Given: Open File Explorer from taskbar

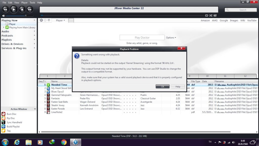Looking at the screenshot, I should point(29,142).
